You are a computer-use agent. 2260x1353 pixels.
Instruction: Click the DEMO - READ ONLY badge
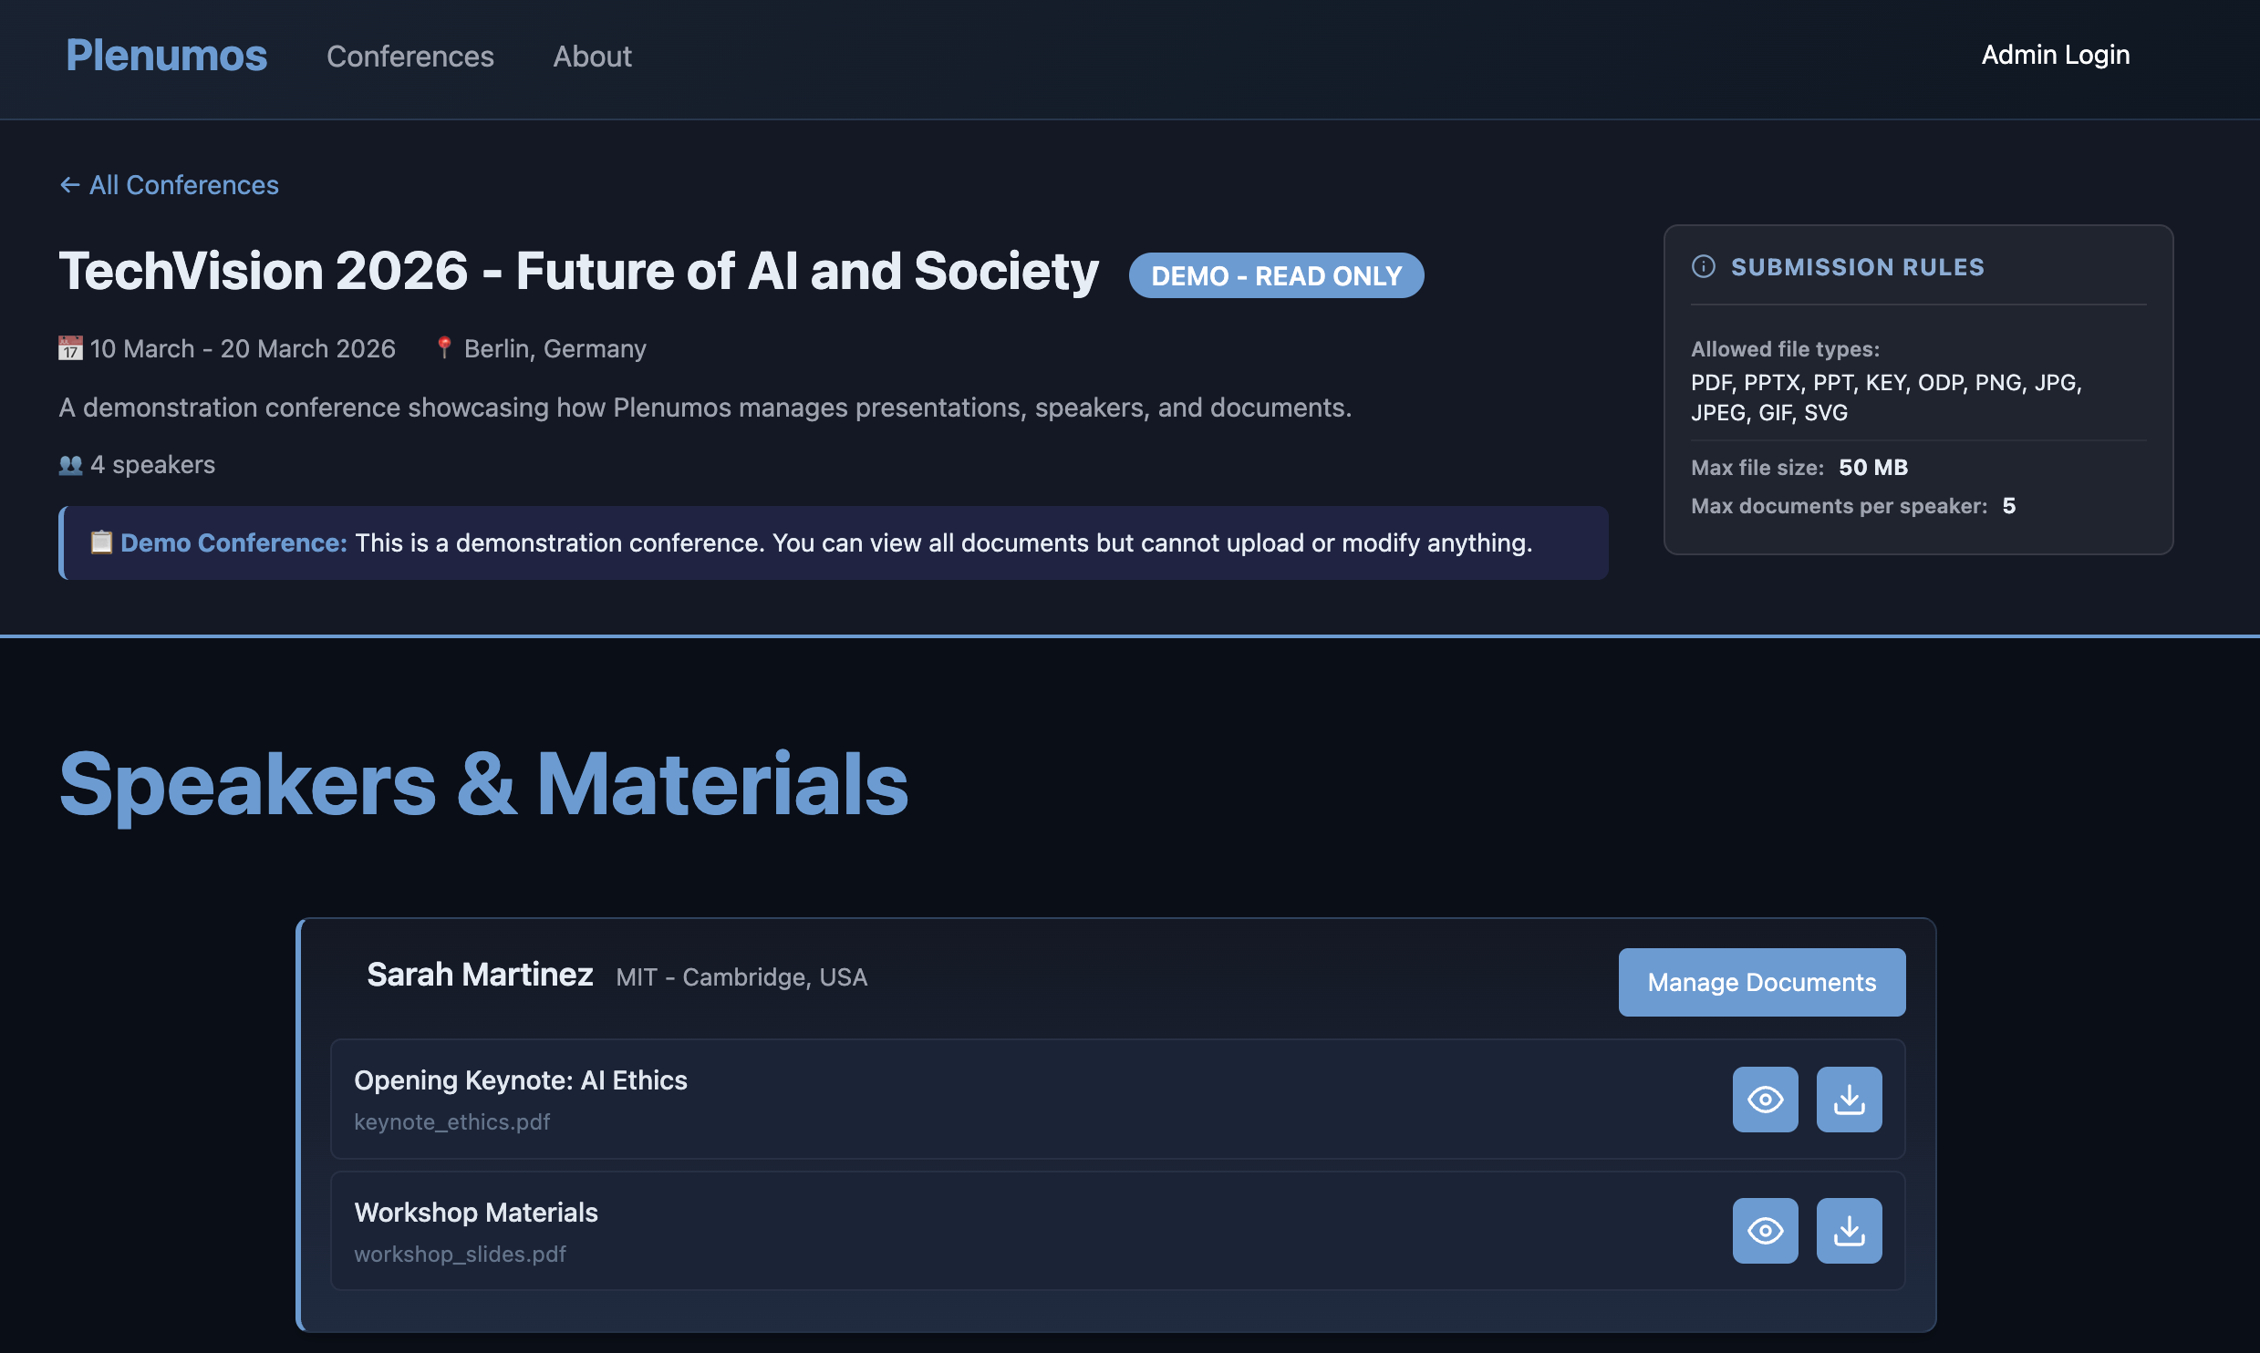click(1276, 275)
